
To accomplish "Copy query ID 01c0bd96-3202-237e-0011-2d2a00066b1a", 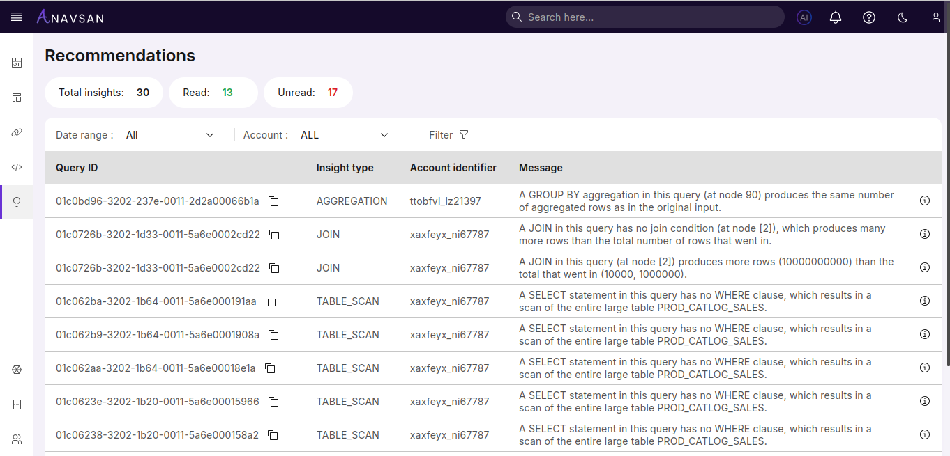I will (274, 201).
